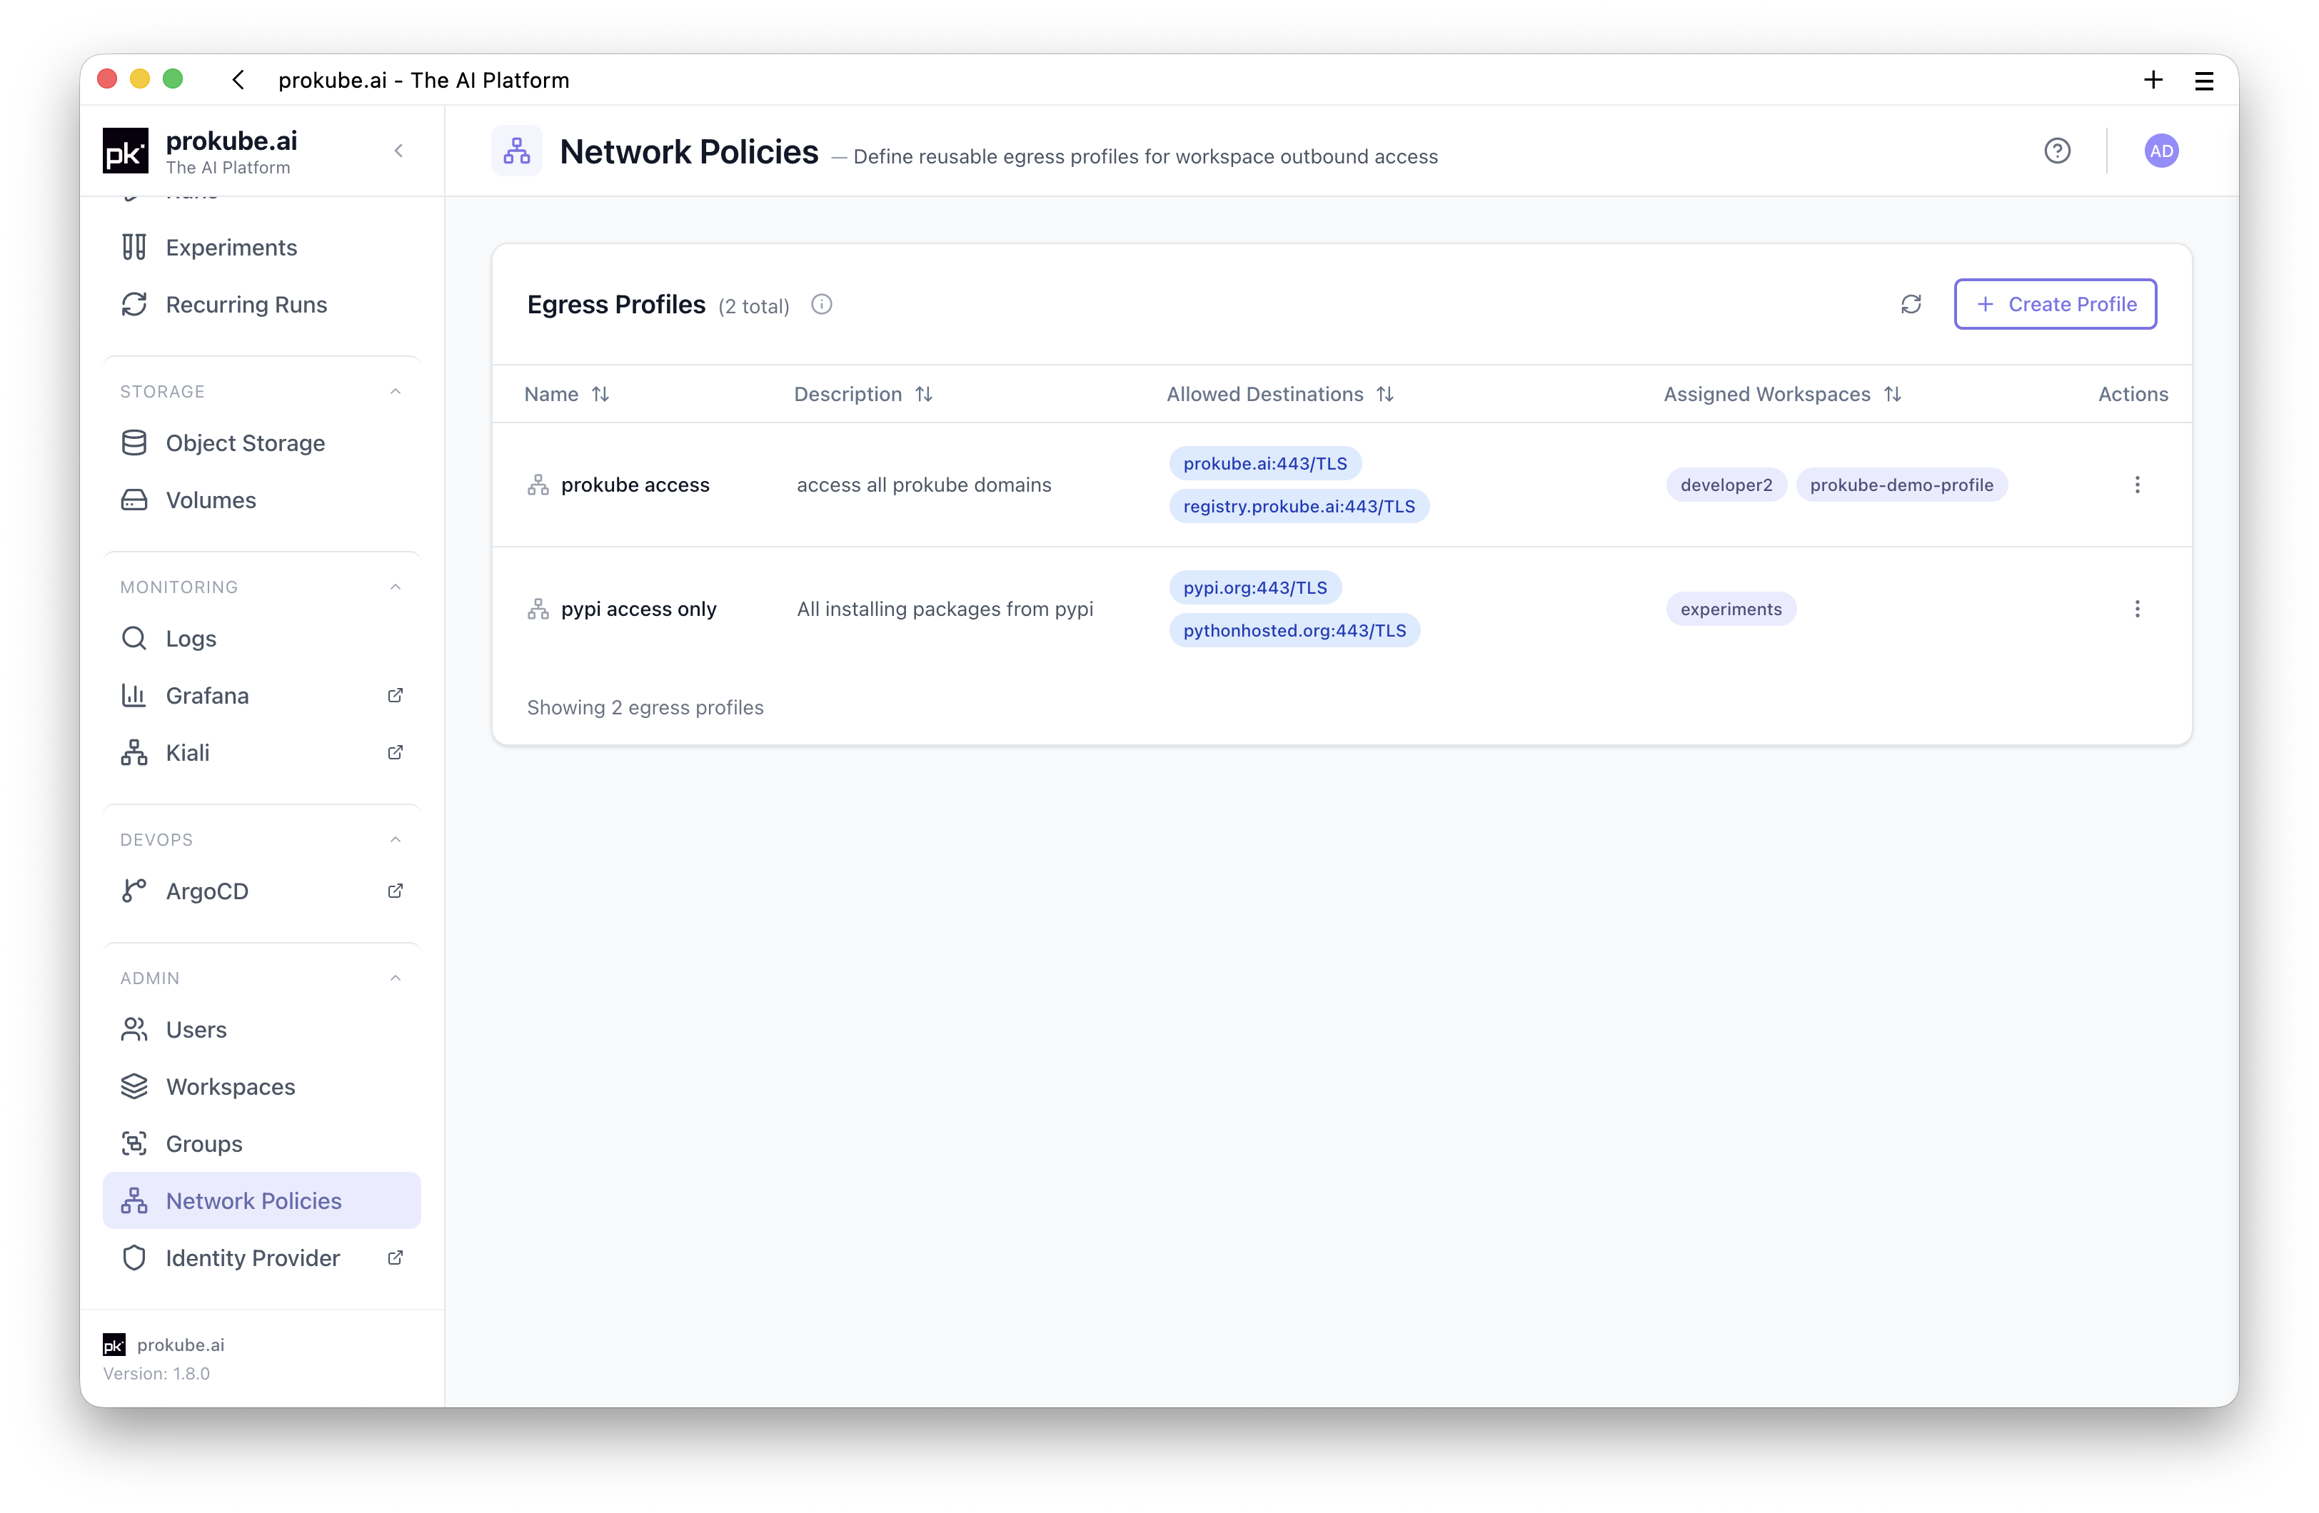The image size is (2319, 1513).
Task: Click the registry.prokube.ai:443/TLS destination tag
Action: (1299, 507)
